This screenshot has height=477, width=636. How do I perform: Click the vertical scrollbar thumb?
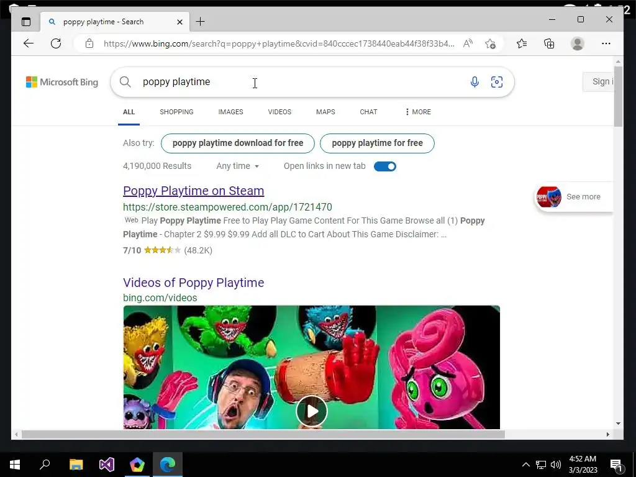(618, 96)
